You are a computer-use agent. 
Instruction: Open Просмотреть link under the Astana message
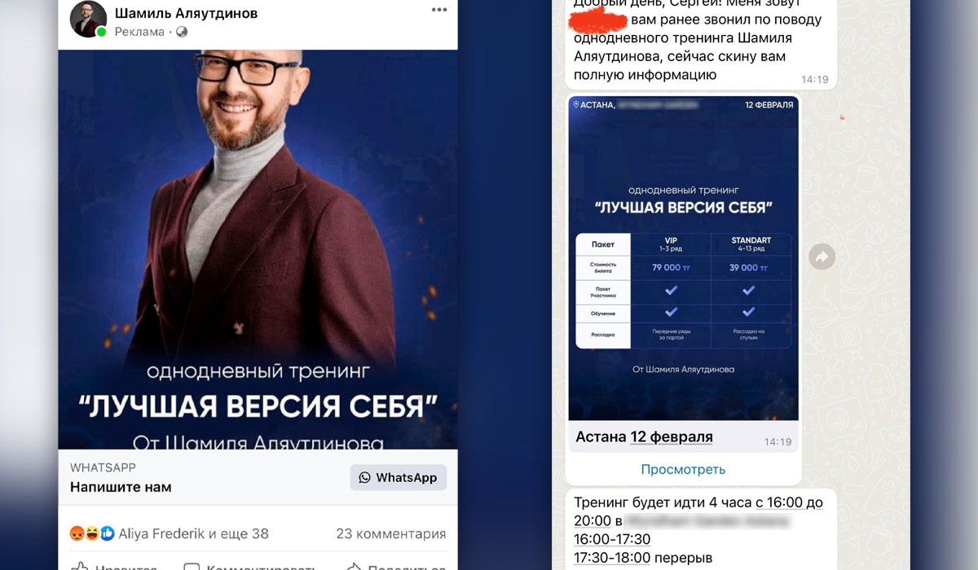pyautogui.click(x=683, y=469)
